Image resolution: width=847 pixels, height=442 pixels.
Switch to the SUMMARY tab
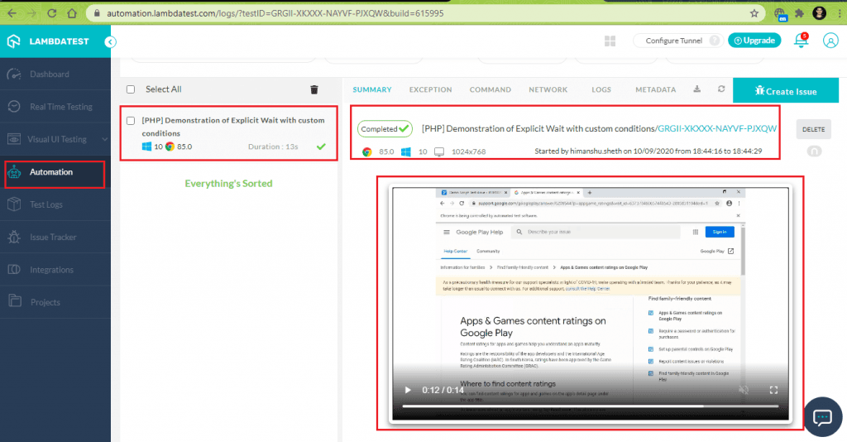click(371, 89)
